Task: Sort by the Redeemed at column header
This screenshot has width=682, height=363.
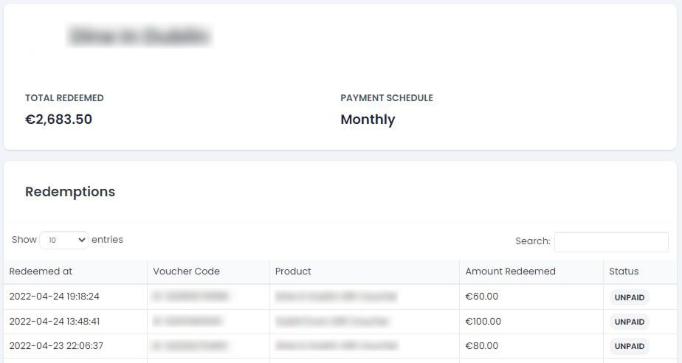Action: pos(41,272)
